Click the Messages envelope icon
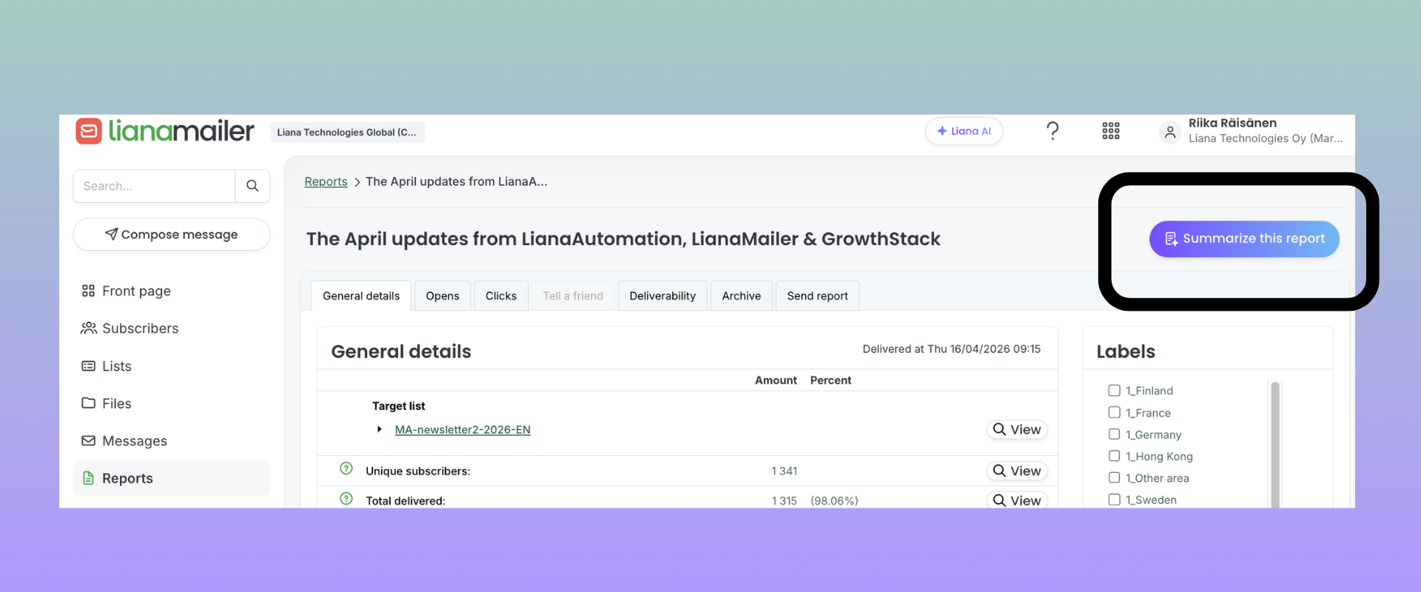Viewport: 1421px width, 592px height. pos(88,440)
